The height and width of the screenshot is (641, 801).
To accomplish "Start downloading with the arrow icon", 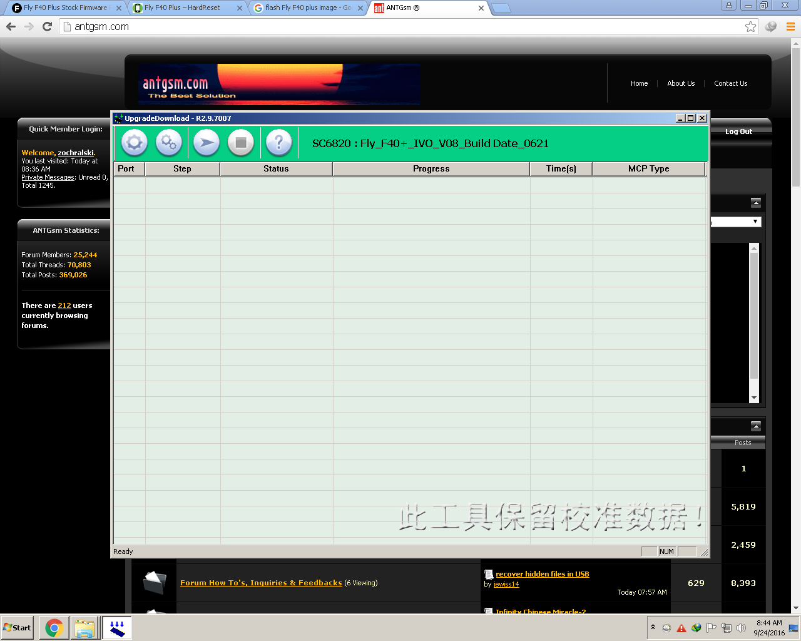I will [206, 143].
